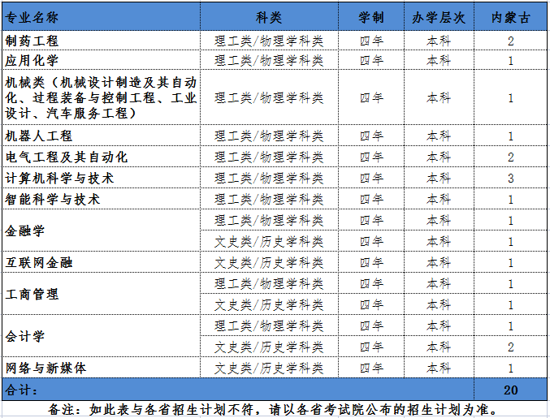This screenshot has height=418, width=550.
Task: Select 办学层次 本科 cell in 机器人工程 row
Action: [x=439, y=136]
